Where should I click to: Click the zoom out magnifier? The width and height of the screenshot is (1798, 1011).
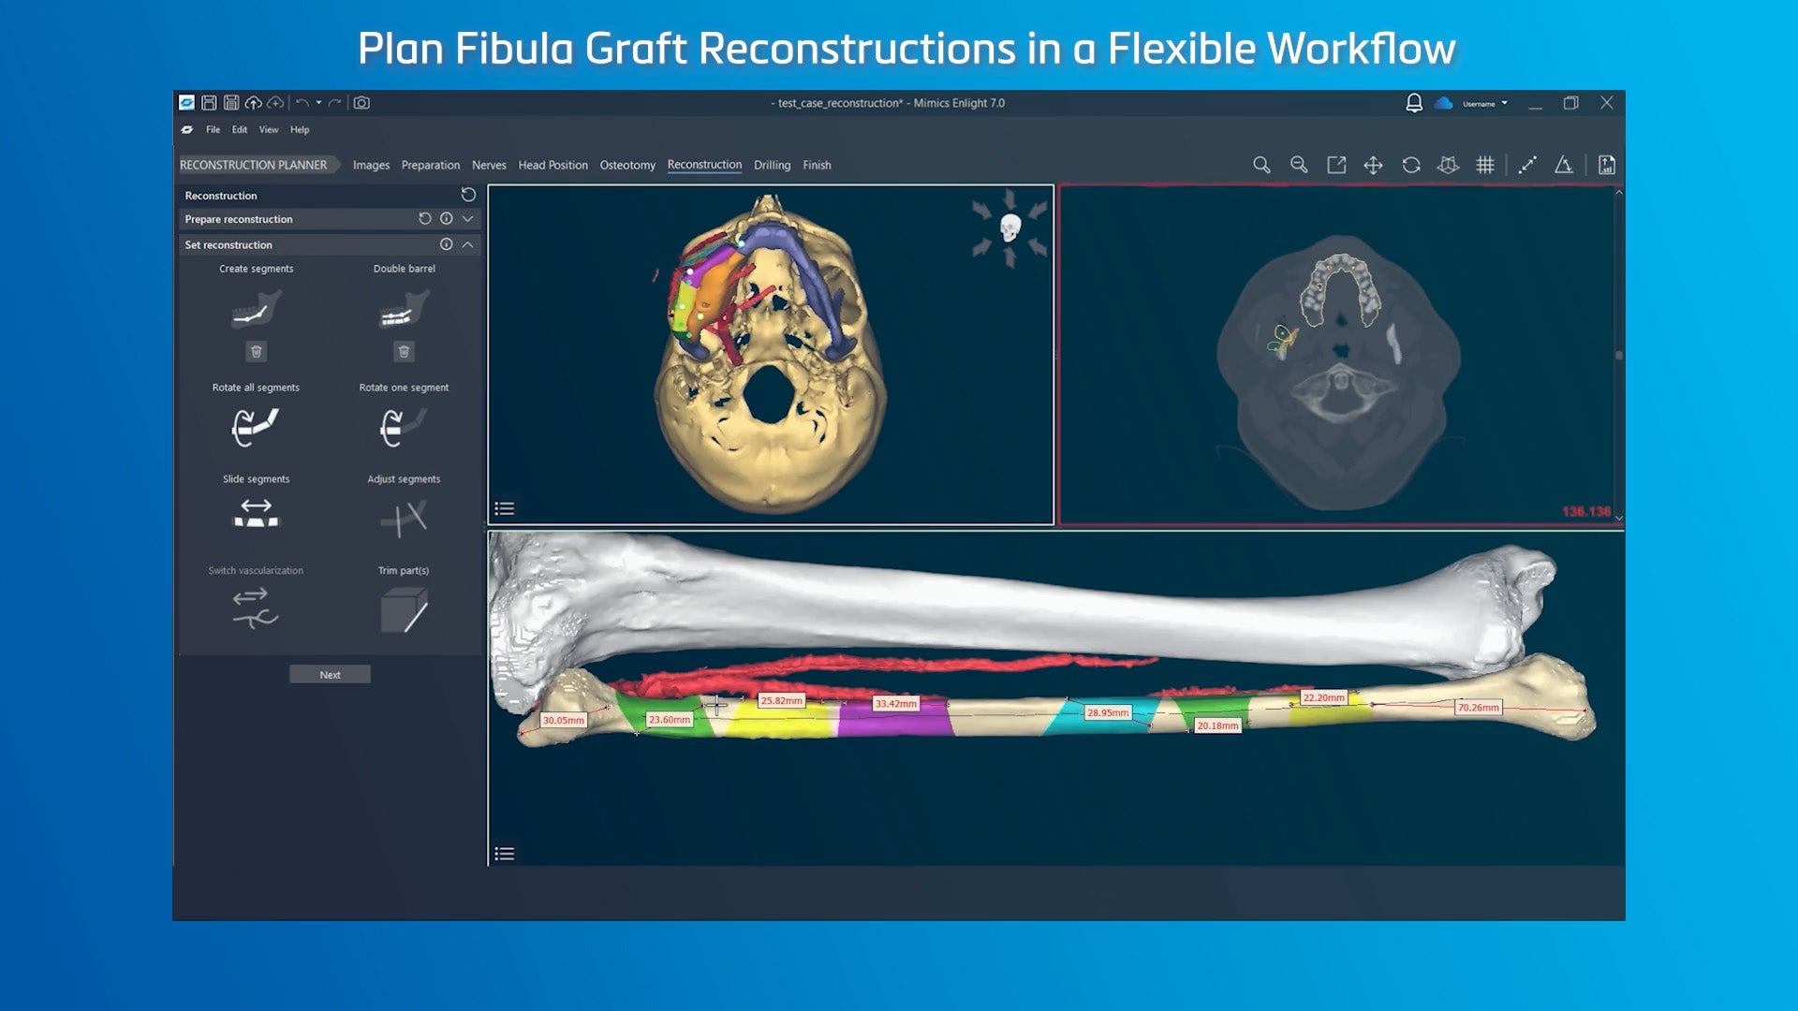(x=1299, y=165)
